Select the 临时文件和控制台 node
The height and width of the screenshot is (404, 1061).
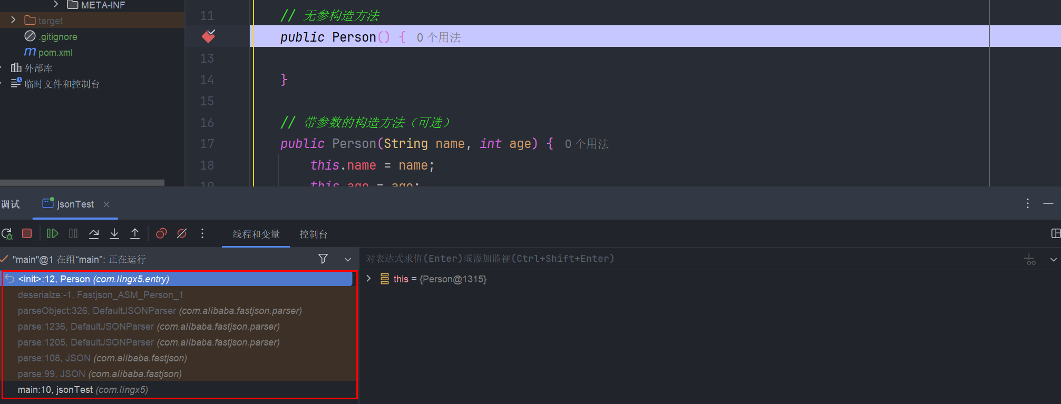pyautogui.click(x=62, y=84)
